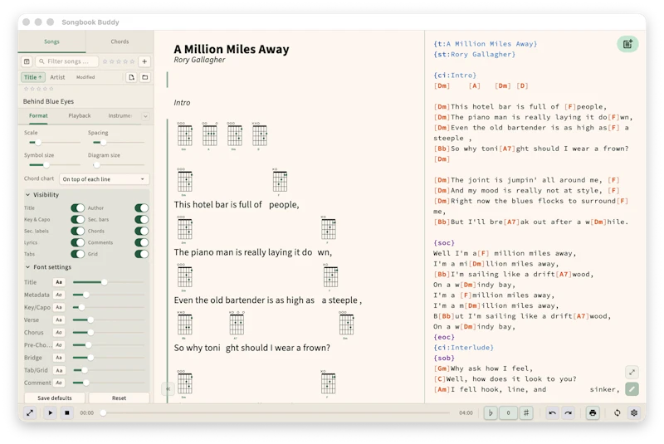Toggle Lyrics visibility switch
Image resolution: width=664 pixels, height=444 pixels.
(77, 242)
